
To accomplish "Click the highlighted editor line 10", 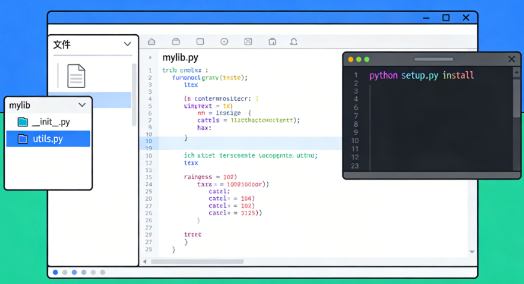I will 240,143.
